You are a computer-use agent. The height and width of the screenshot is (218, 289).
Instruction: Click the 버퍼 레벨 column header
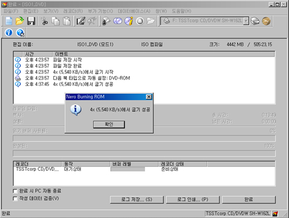[x=134, y=164]
